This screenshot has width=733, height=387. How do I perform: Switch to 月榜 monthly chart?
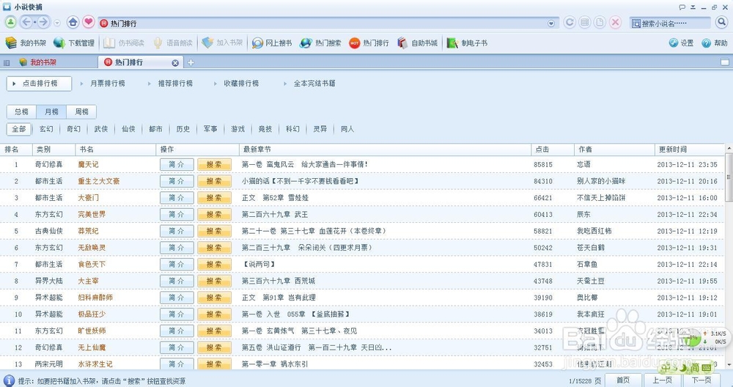click(x=51, y=111)
